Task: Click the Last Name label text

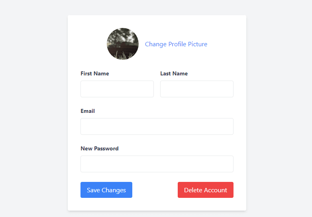Action: point(174,73)
